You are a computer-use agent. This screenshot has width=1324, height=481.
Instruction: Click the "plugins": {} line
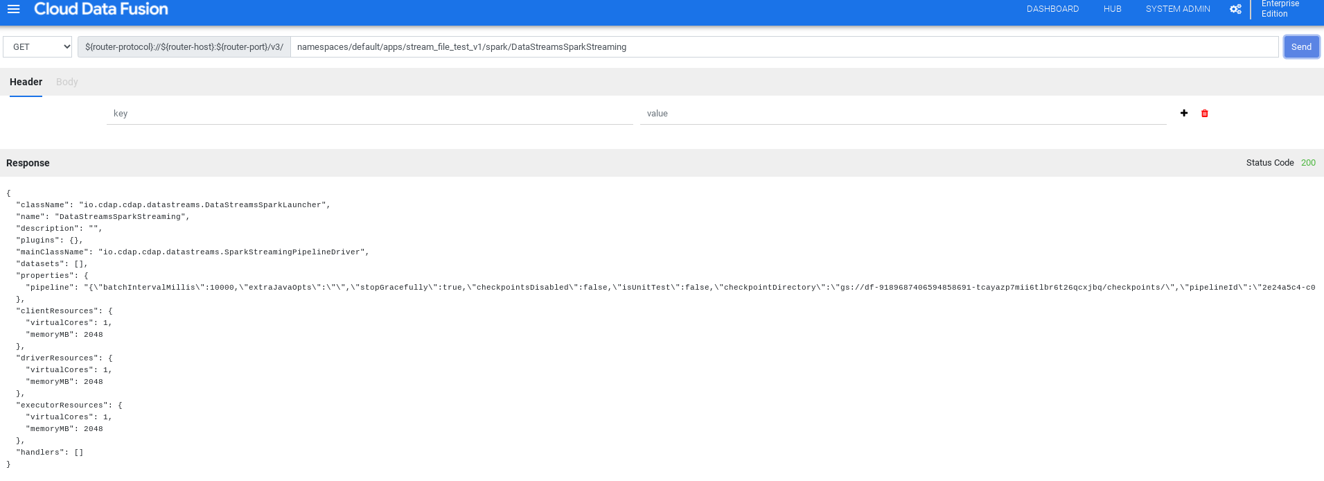[49, 240]
